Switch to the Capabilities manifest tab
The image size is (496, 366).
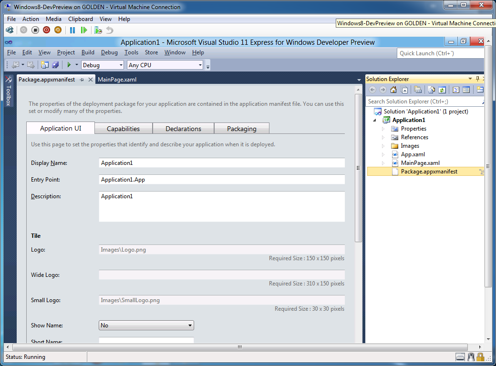(x=124, y=129)
